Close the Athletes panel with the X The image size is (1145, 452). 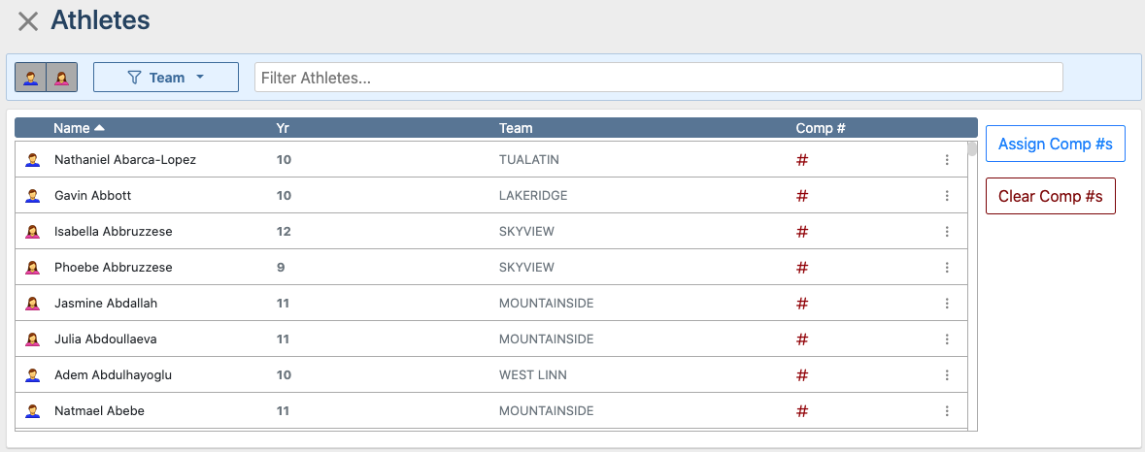click(x=28, y=22)
